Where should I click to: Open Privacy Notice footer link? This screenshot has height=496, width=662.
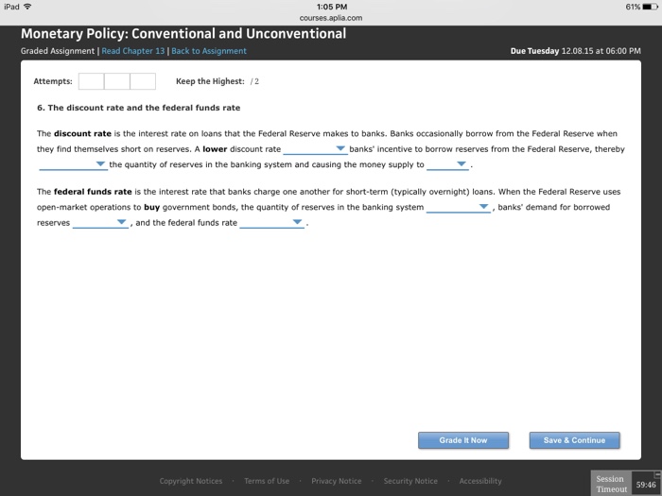337,481
